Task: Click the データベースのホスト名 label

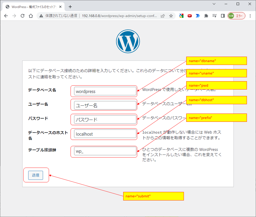Action: point(48,136)
